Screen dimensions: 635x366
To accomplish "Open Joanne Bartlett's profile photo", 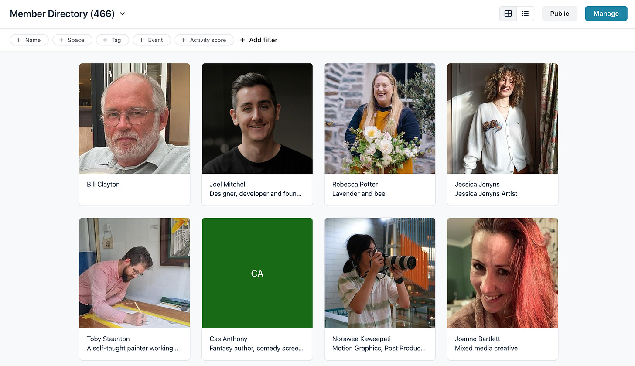I will click(503, 273).
